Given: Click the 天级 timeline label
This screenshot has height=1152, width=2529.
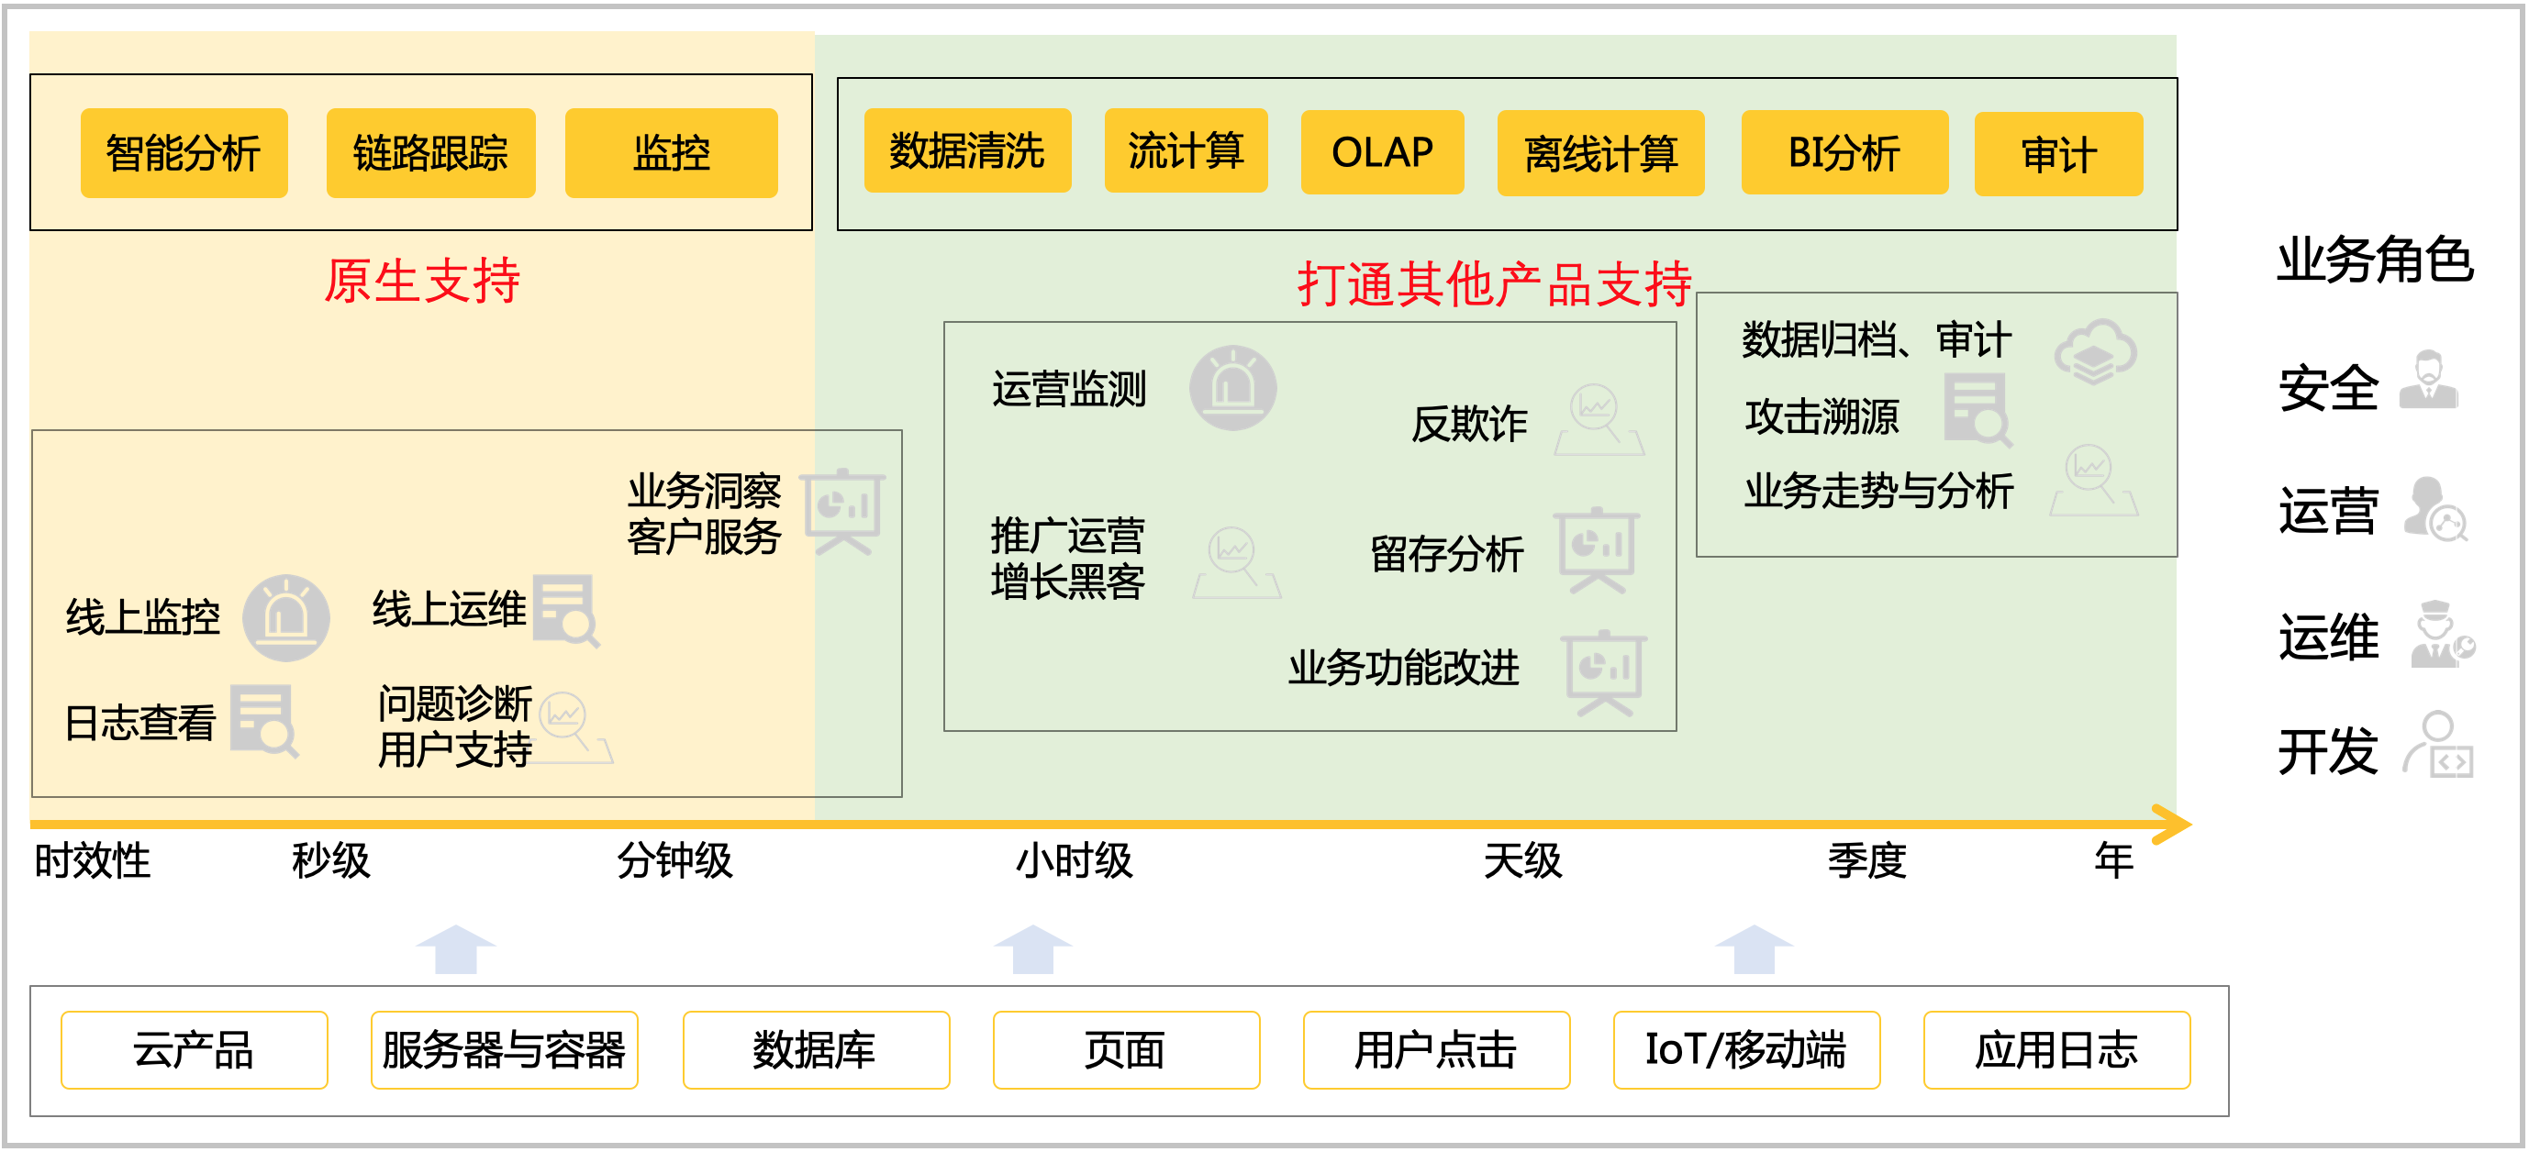Looking at the screenshot, I should click(x=1522, y=860).
